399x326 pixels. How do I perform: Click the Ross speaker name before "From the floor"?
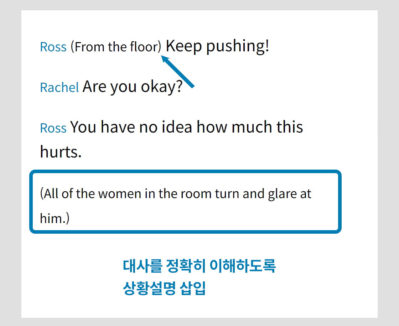click(x=53, y=47)
